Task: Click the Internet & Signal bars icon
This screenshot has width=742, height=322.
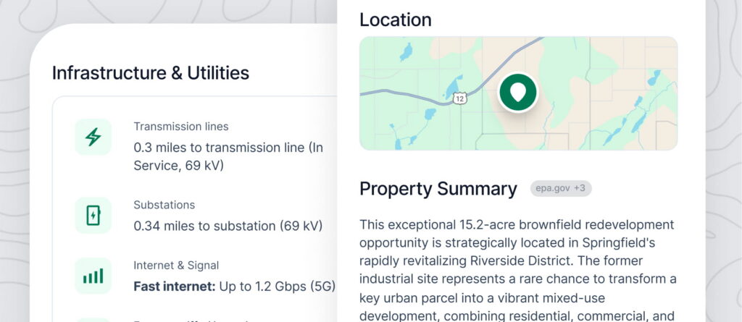Action: point(93,276)
